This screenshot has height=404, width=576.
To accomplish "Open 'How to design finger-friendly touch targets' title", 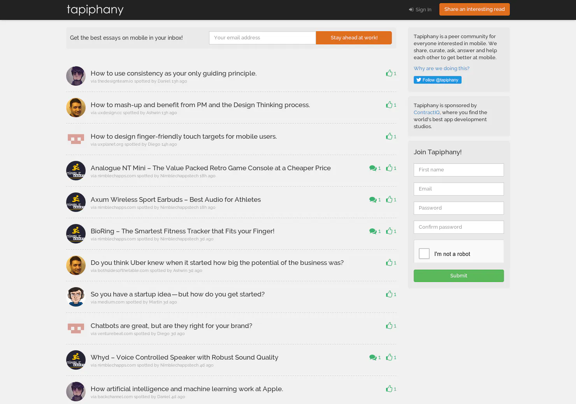I will [x=184, y=136].
